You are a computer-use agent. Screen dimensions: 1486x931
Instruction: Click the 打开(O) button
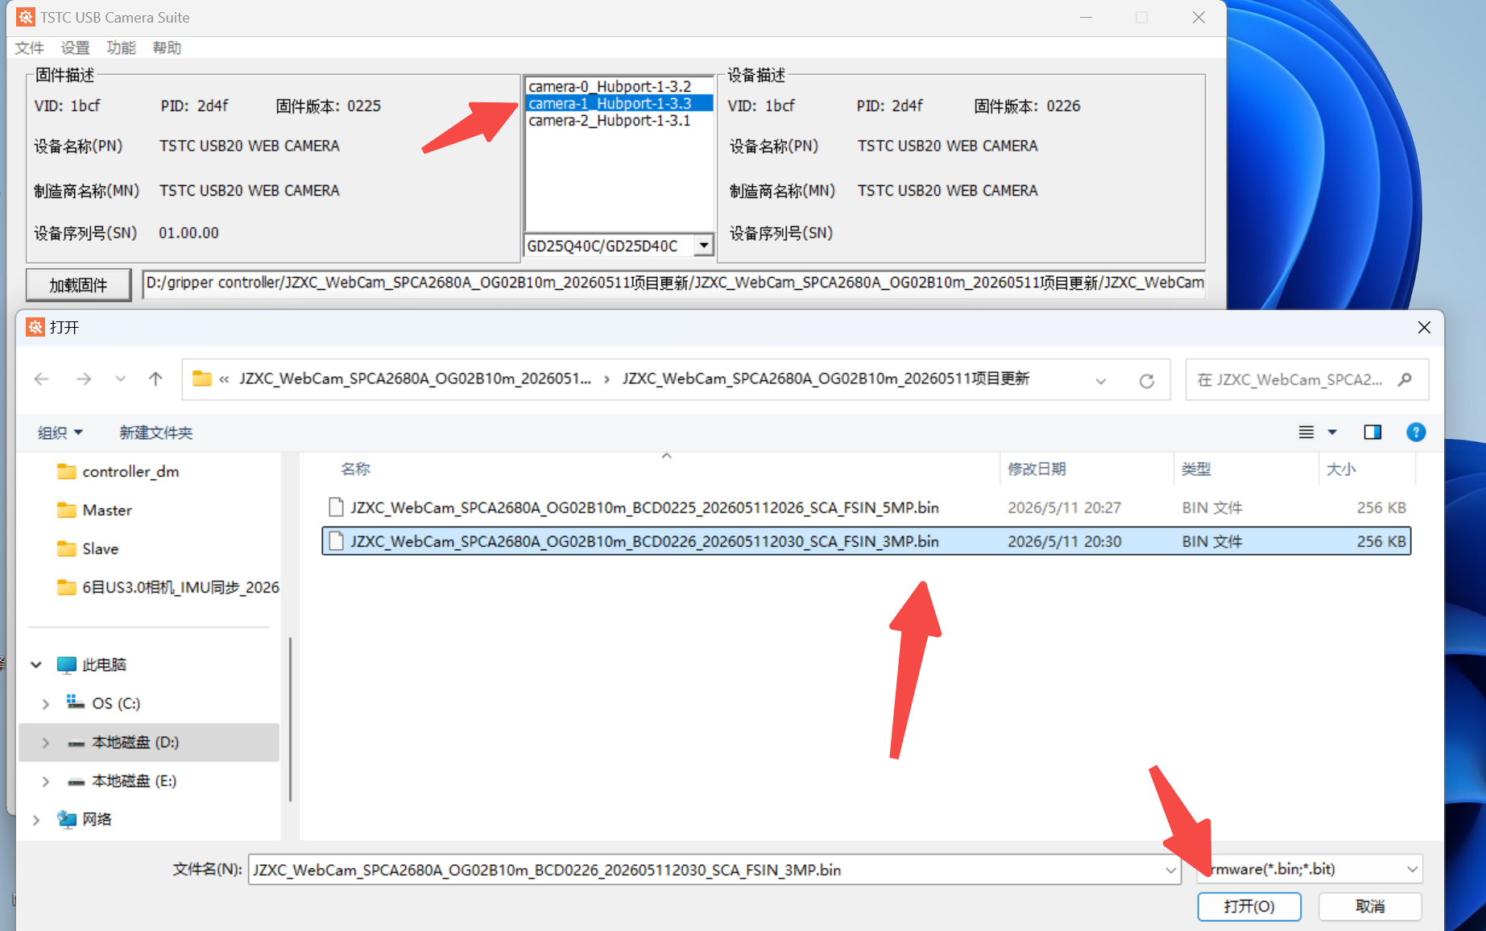(x=1249, y=907)
